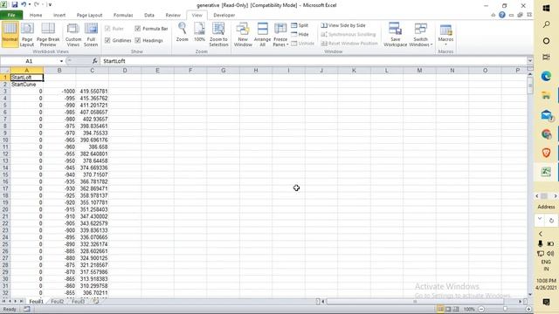The width and height of the screenshot is (559, 314).
Task: Save Workspace from the ribbon
Action: 395,34
